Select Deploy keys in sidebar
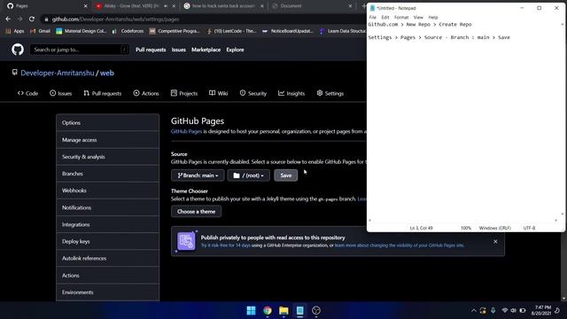 107,241
